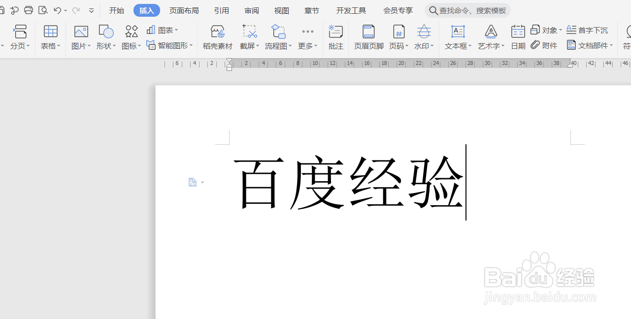
Task: Apply 首字下沉 drop cap
Action: click(587, 30)
